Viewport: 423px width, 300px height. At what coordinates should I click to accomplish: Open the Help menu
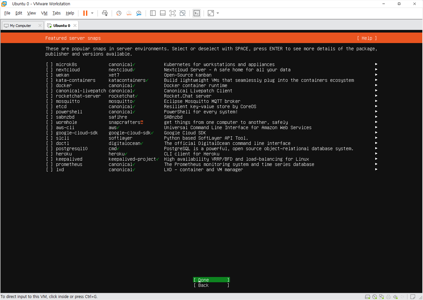[x=70, y=13]
